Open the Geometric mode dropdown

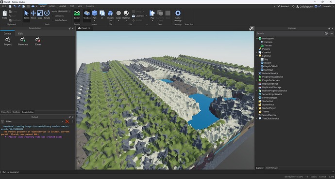(x=64, y=11)
